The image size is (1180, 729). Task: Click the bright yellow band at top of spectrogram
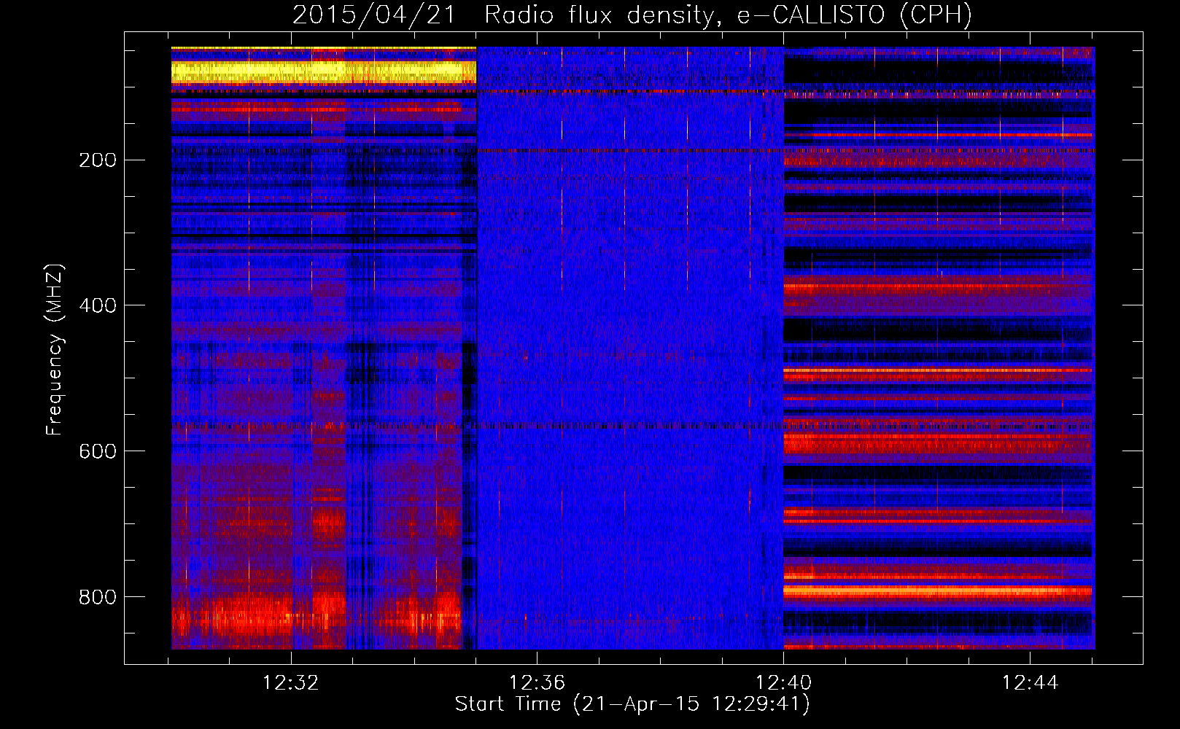tap(324, 71)
